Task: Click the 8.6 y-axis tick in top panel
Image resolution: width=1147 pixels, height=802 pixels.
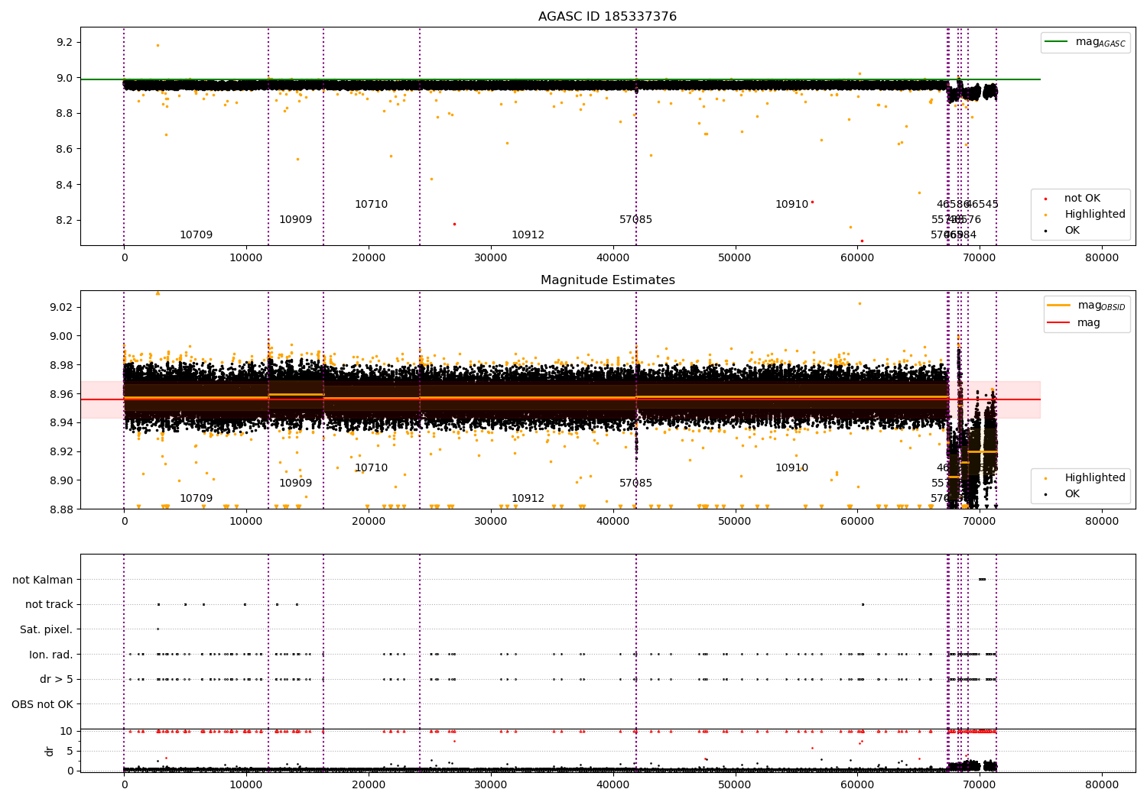Action: (64, 149)
